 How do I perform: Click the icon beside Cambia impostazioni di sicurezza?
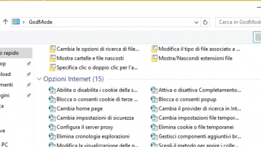[52, 118]
